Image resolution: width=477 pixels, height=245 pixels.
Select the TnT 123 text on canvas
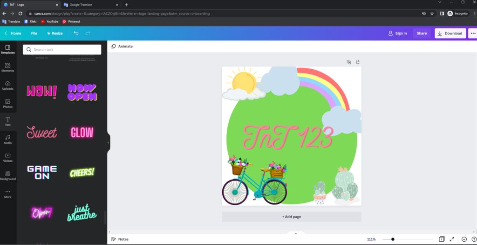[x=288, y=137]
